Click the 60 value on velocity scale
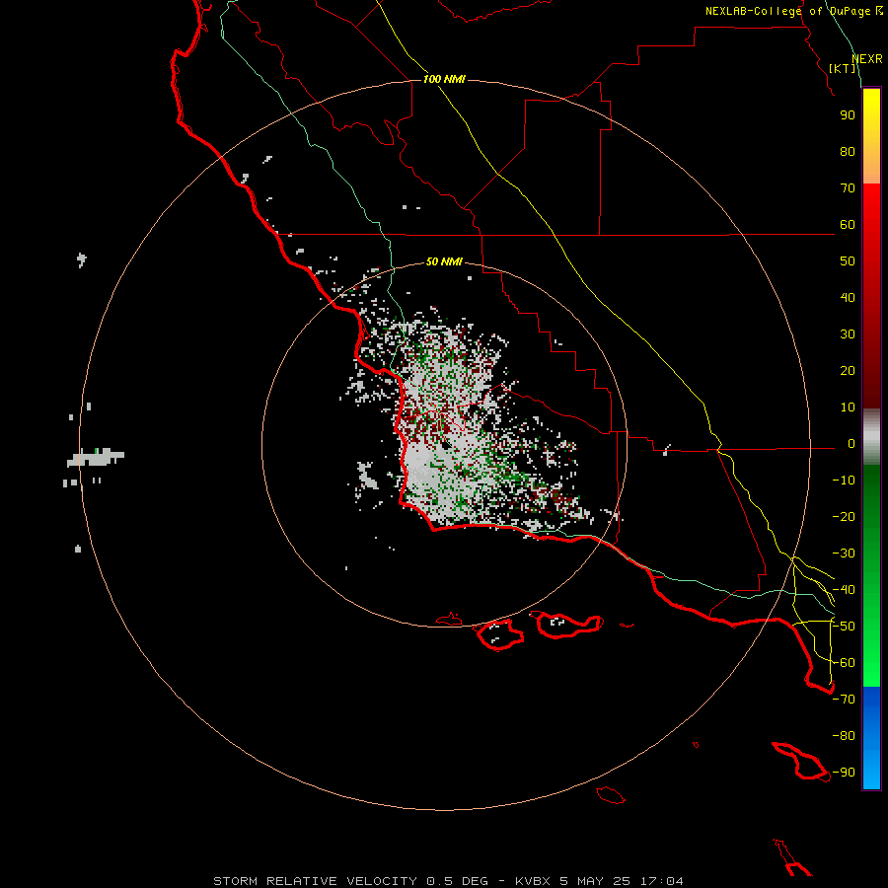 coord(848,225)
